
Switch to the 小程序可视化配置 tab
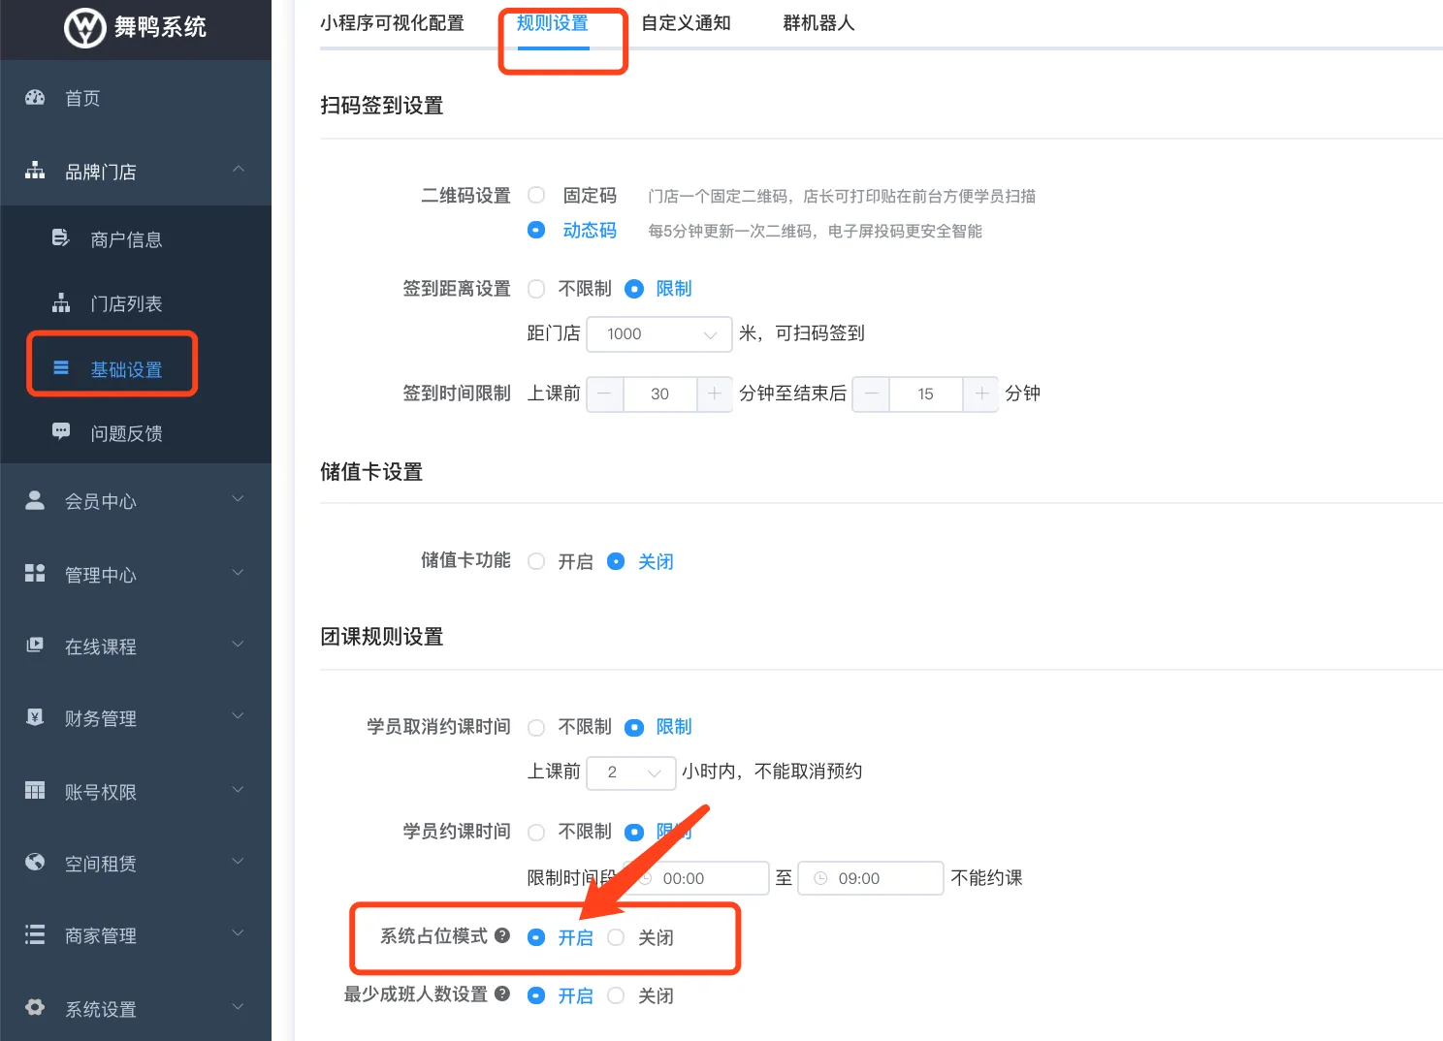(392, 23)
